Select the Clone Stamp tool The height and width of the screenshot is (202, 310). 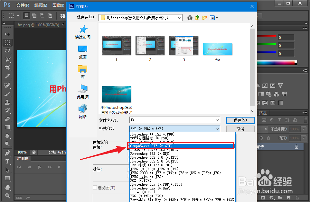click(7, 102)
